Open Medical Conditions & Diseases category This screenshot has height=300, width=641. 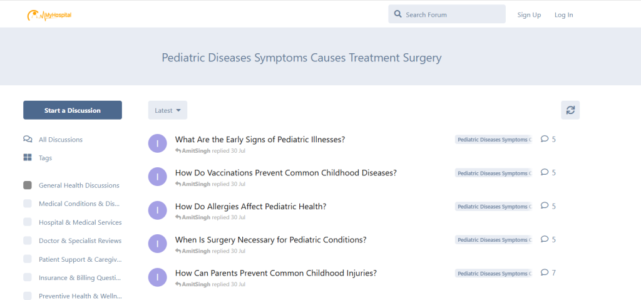79,204
